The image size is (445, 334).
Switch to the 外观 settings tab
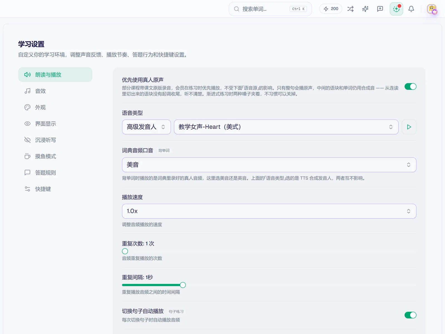[55, 107]
